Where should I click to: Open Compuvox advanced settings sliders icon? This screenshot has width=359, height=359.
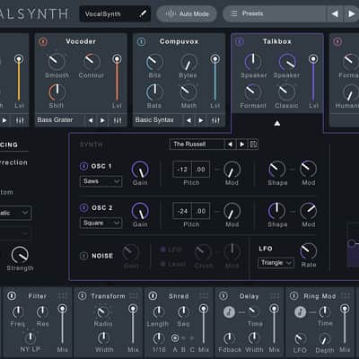(x=215, y=120)
